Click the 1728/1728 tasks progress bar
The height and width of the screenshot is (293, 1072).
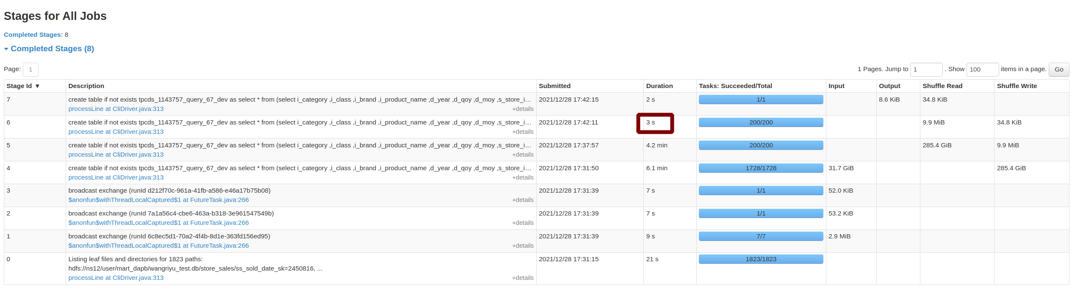coord(761,168)
